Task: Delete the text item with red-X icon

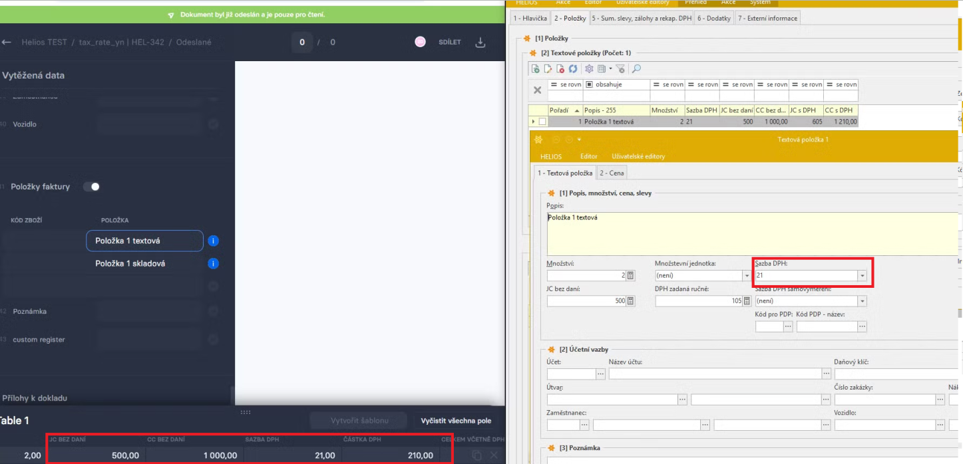Action: (x=560, y=68)
